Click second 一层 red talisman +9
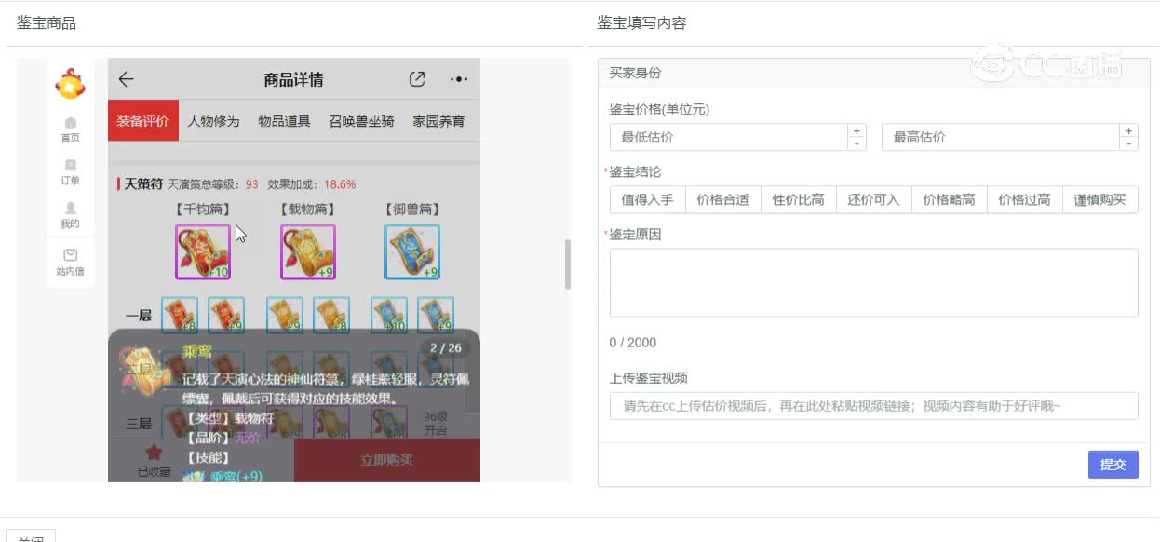This screenshot has height=542, width=1160. point(226,315)
